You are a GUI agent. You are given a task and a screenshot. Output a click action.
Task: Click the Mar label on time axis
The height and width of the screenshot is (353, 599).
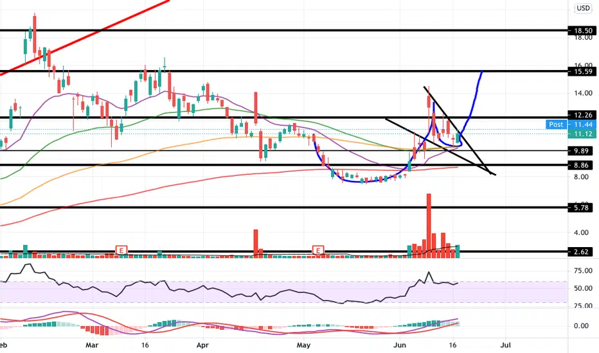(x=92, y=345)
